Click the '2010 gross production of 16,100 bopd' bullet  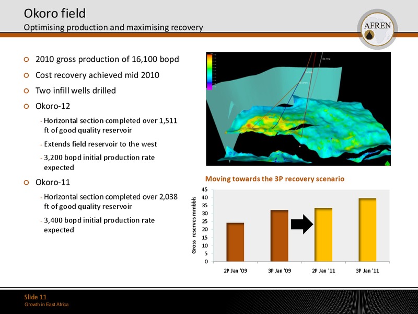[x=107, y=59]
